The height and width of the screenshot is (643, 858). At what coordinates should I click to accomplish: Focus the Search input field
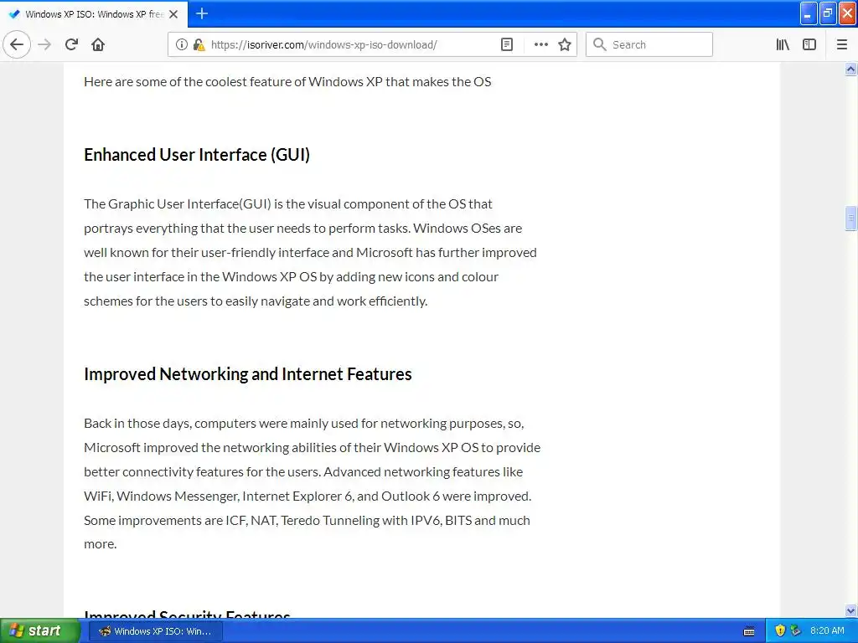(x=649, y=45)
